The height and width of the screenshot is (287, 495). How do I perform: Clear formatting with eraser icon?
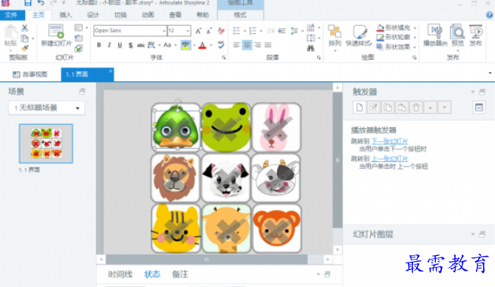tap(222, 30)
